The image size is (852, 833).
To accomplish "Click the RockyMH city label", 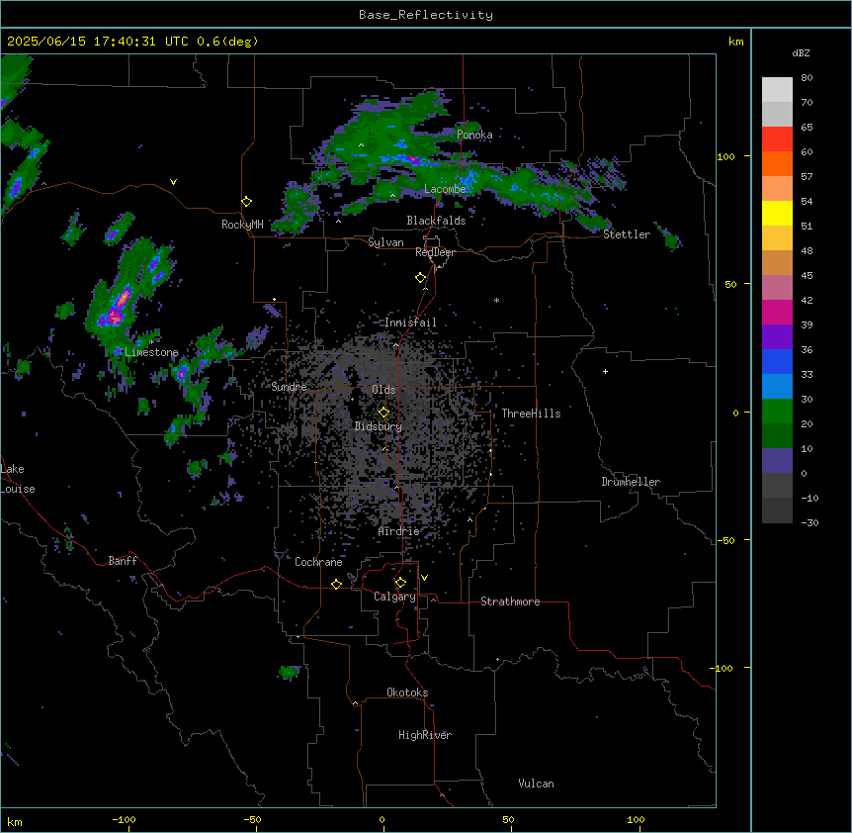I will [x=242, y=225].
